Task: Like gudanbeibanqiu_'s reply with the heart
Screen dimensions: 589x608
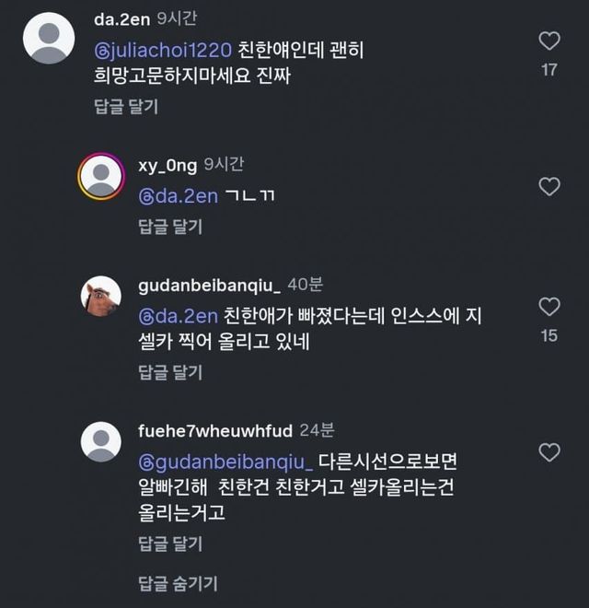Action: point(549,307)
